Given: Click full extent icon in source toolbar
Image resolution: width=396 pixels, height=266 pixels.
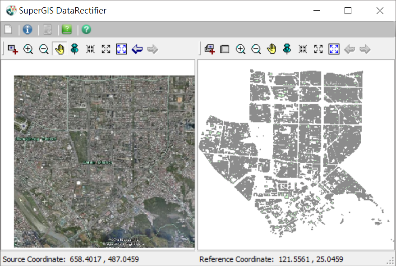Looking at the screenshot, I should coord(122,49).
